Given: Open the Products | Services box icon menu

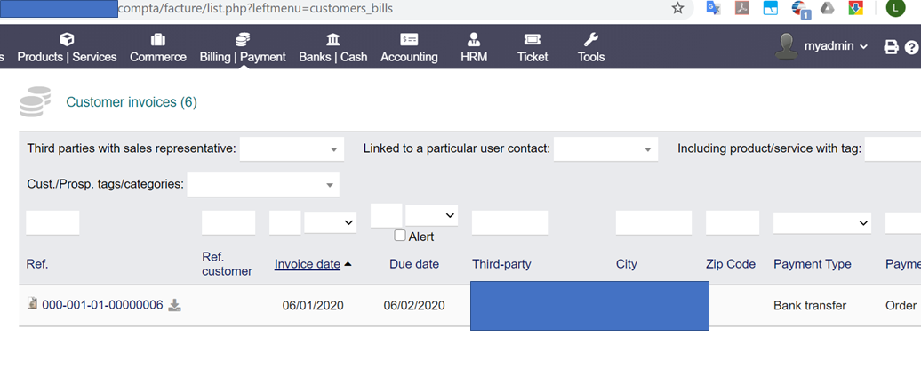Looking at the screenshot, I should [67, 39].
